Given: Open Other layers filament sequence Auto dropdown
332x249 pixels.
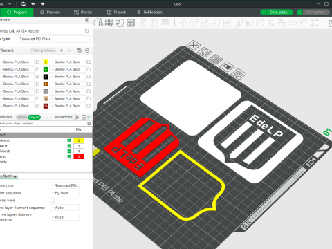Looking at the screenshot, I should 64,217.
